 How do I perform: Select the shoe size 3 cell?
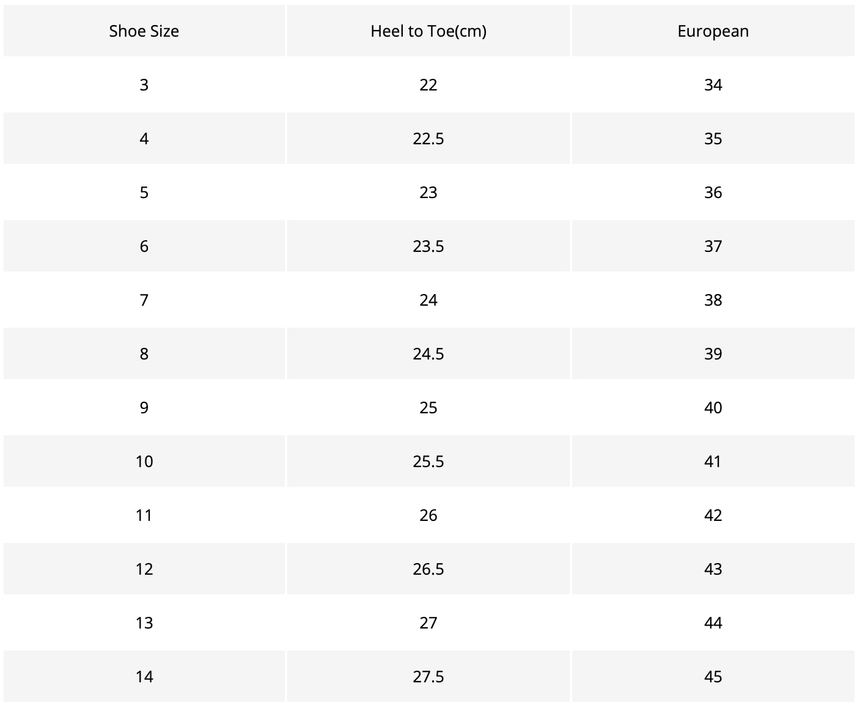(x=144, y=85)
